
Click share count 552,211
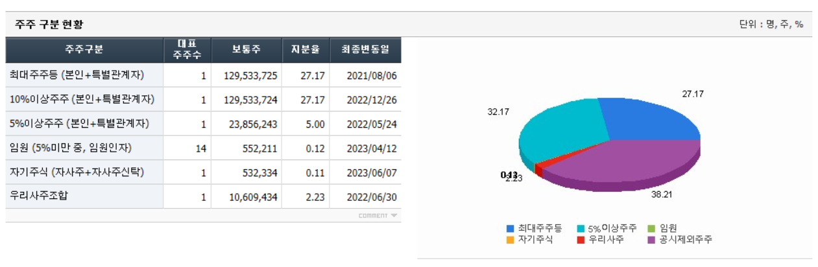pos(259,148)
